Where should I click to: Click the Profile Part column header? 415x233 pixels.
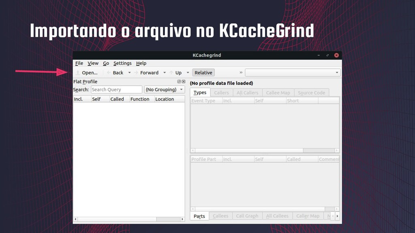click(x=206, y=159)
